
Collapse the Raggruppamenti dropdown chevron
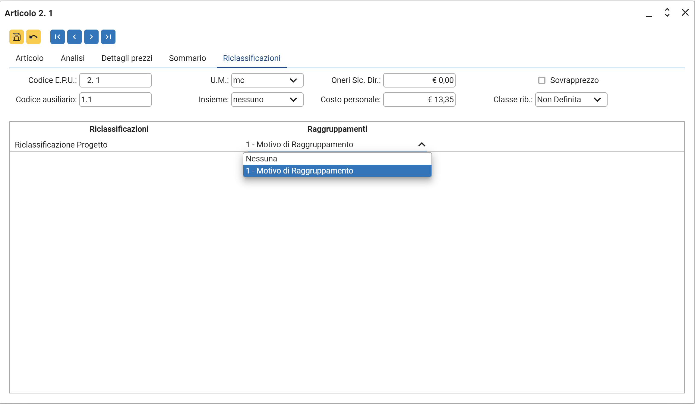point(422,145)
